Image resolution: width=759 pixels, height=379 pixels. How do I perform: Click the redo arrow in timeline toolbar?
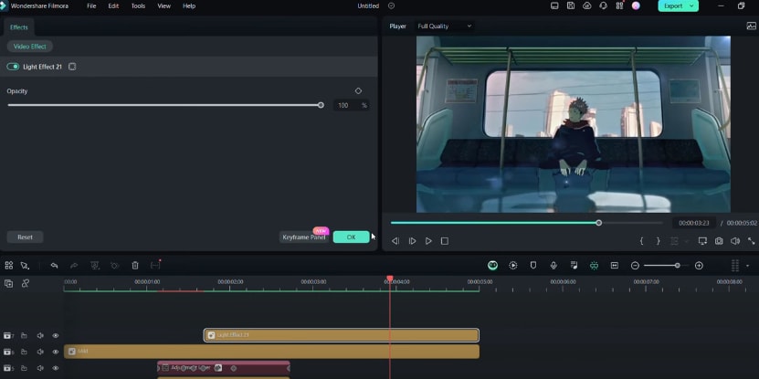(x=74, y=265)
